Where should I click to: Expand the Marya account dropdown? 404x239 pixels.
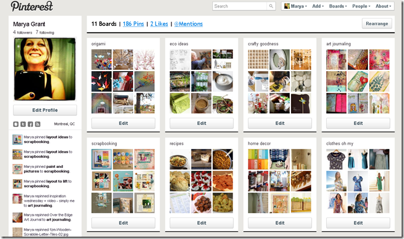tap(299, 6)
